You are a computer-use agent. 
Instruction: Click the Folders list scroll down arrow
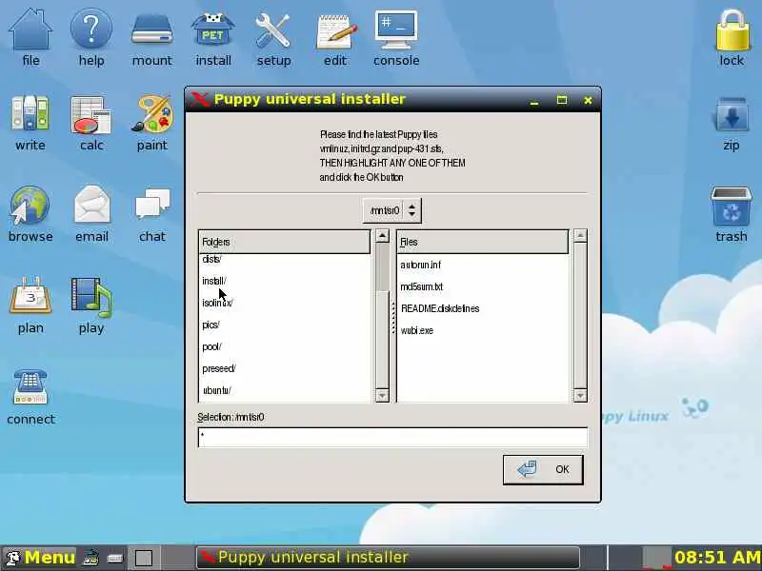[x=383, y=396]
